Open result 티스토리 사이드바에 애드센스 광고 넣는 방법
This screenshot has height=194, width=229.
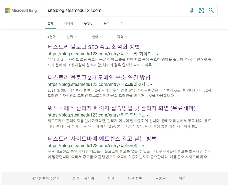tap(102, 139)
